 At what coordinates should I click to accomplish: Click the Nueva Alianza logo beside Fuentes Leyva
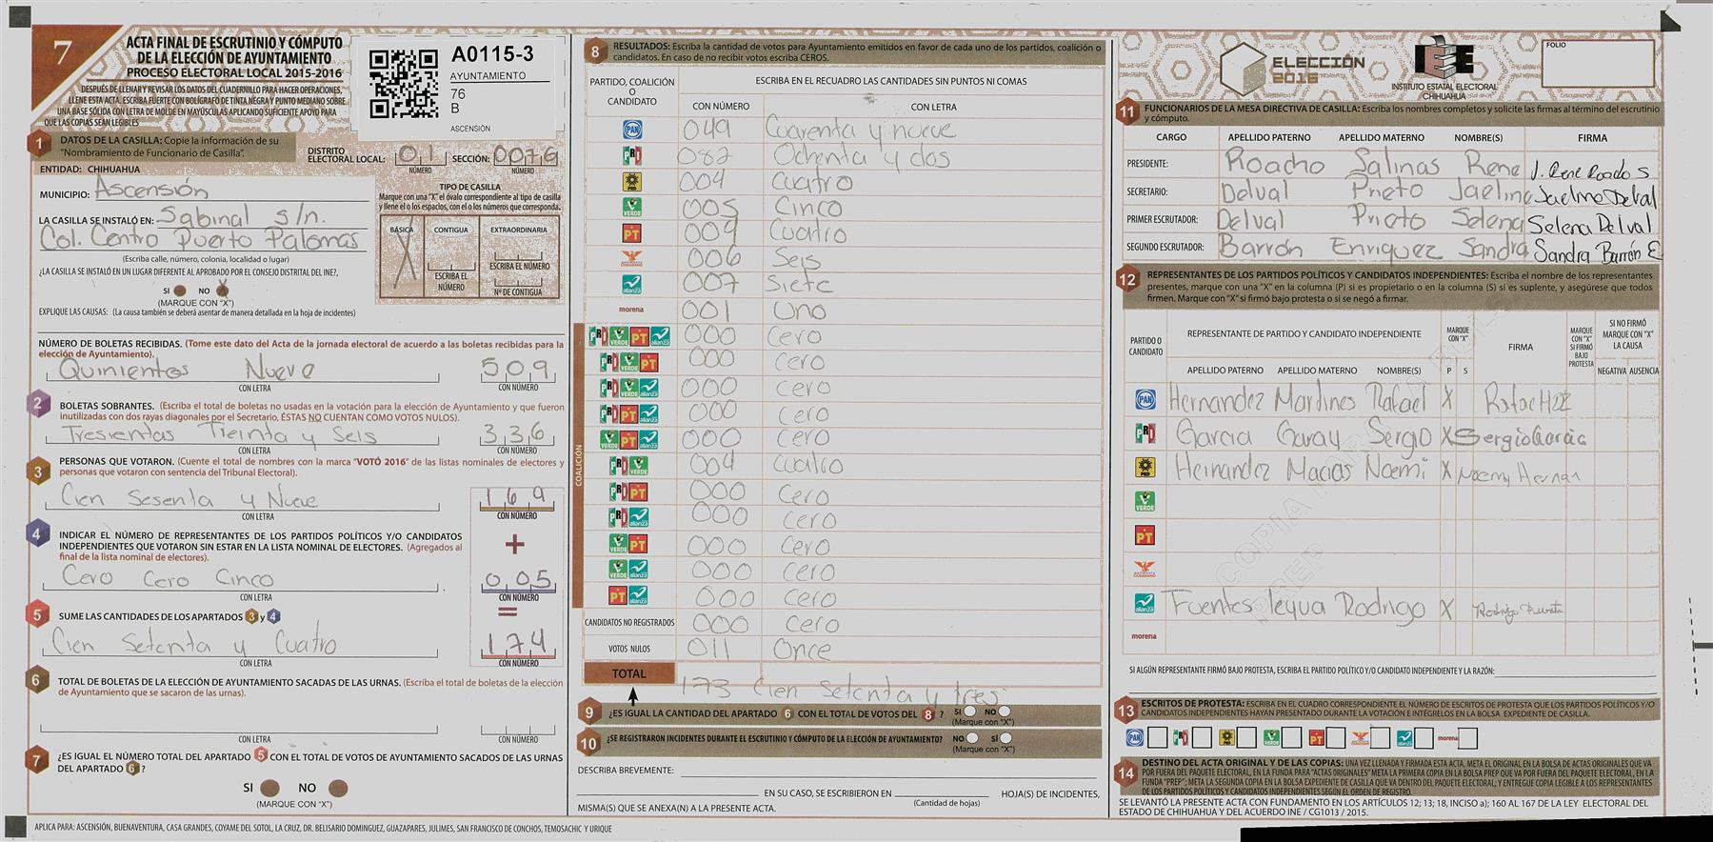(1145, 603)
